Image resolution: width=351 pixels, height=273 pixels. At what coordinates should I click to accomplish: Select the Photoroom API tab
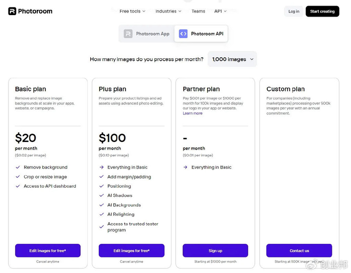coord(201,34)
